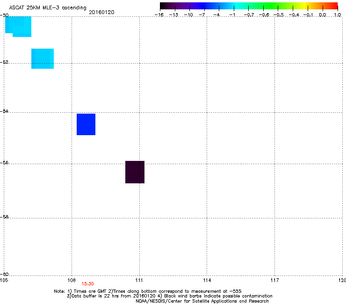Click the colorbar tick label '-1'

tap(232, 15)
